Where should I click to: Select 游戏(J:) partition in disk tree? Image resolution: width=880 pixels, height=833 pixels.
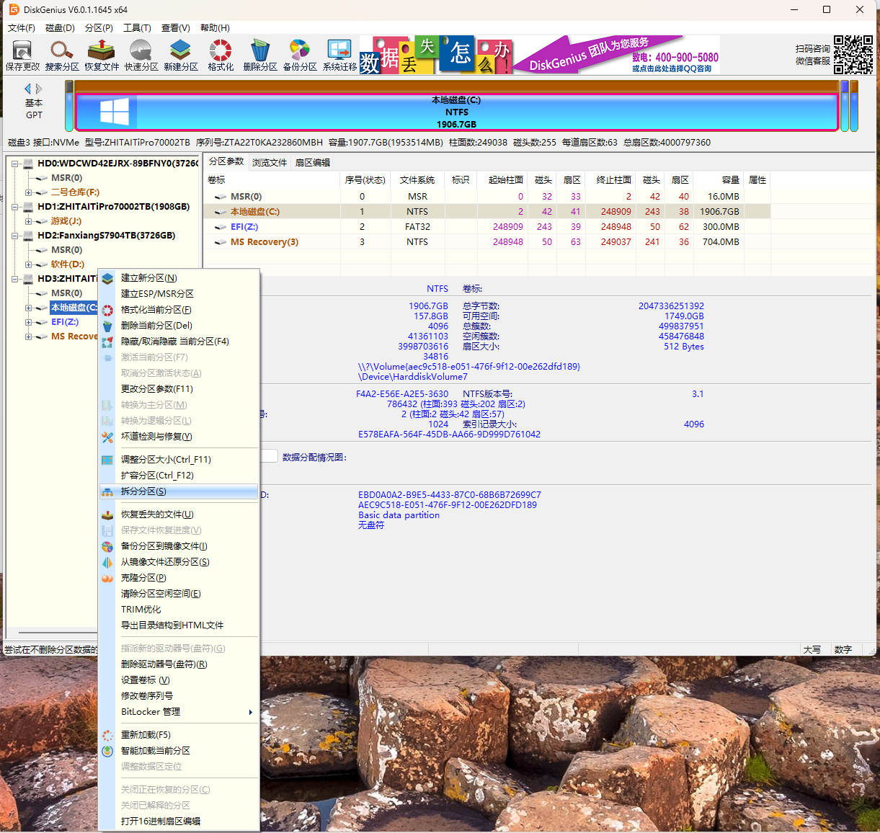coord(66,221)
